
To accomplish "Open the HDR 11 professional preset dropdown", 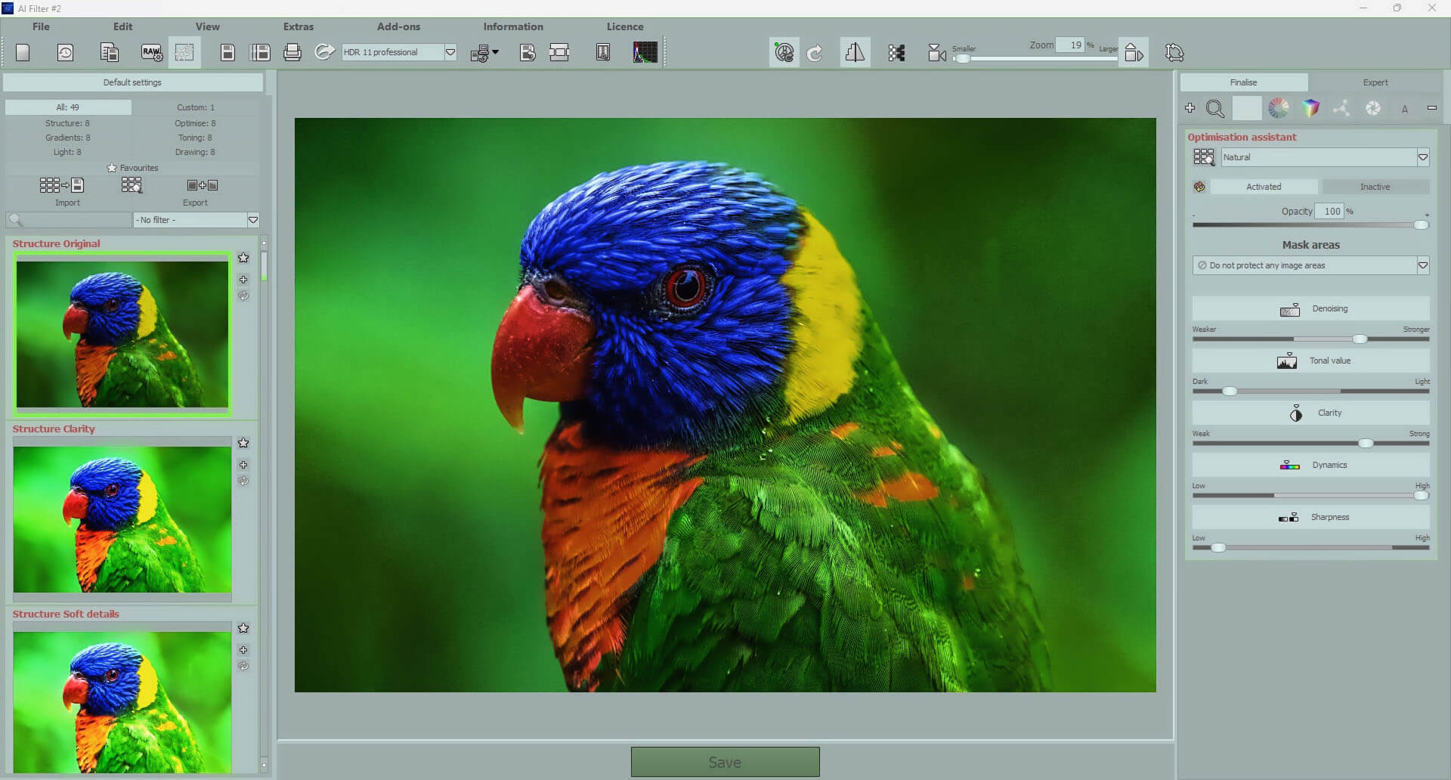I will (x=450, y=52).
